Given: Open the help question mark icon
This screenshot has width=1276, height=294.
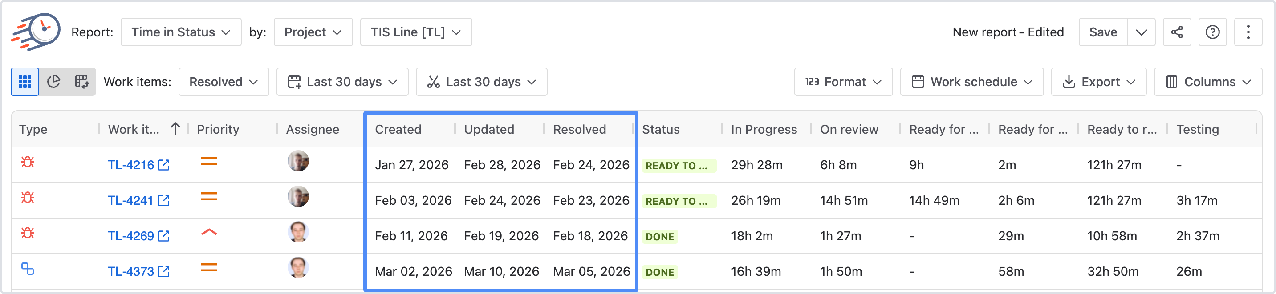Looking at the screenshot, I should coord(1212,32).
